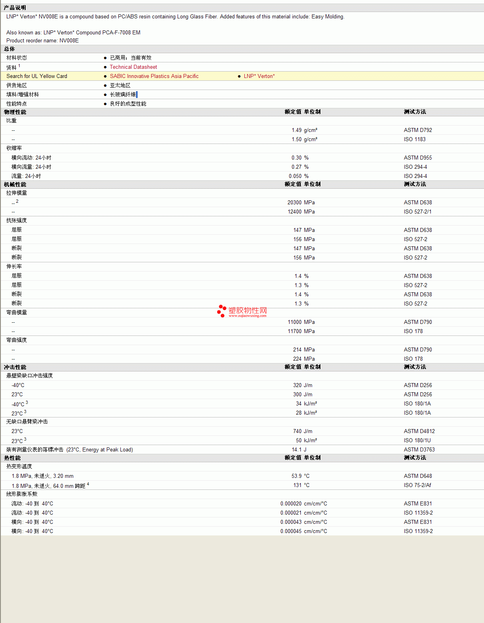Click the 收缩率 row label

[x=14, y=148]
